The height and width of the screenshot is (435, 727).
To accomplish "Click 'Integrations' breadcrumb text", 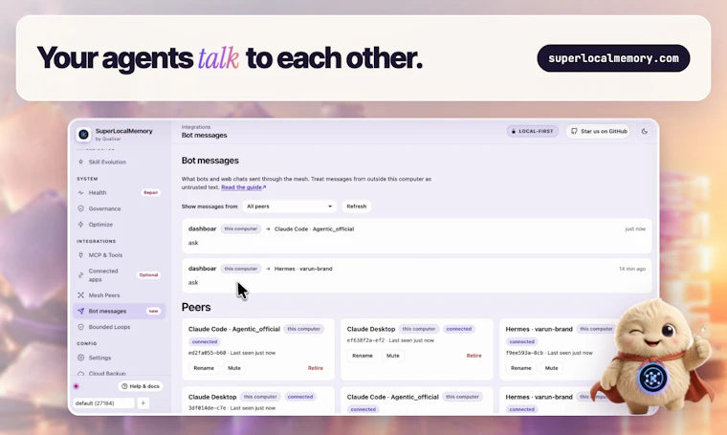I will point(196,127).
